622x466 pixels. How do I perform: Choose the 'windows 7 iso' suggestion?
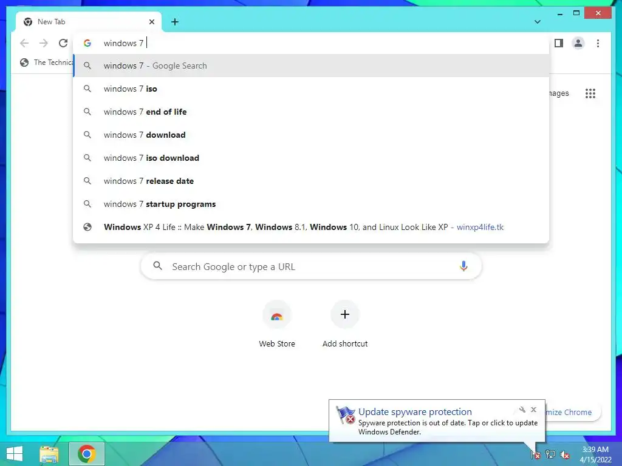[x=312, y=89]
